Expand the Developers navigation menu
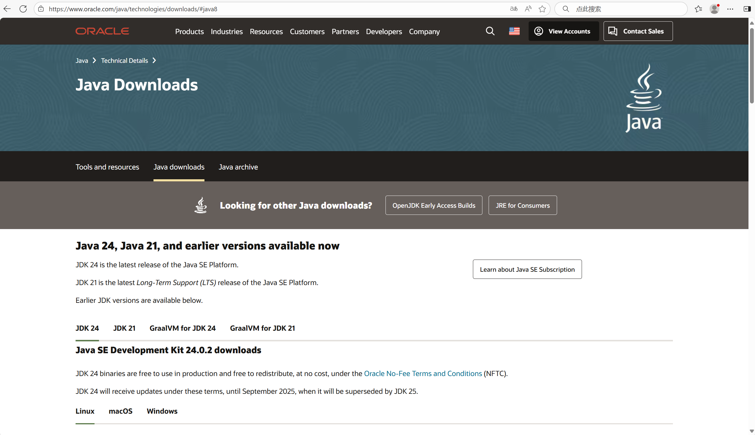 [384, 31]
